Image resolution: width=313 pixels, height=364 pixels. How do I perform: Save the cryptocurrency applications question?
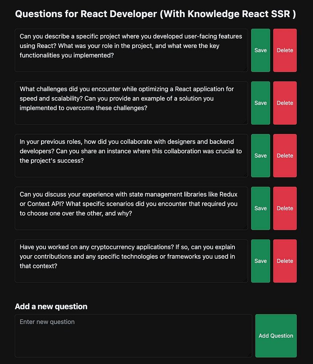260,261
